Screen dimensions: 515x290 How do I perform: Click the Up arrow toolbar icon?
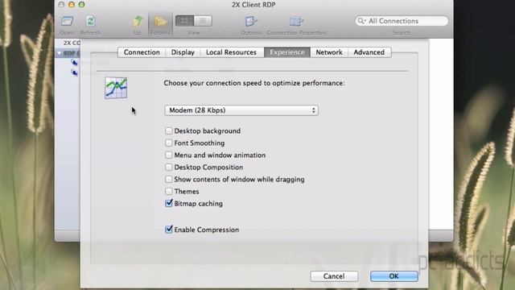(x=138, y=22)
